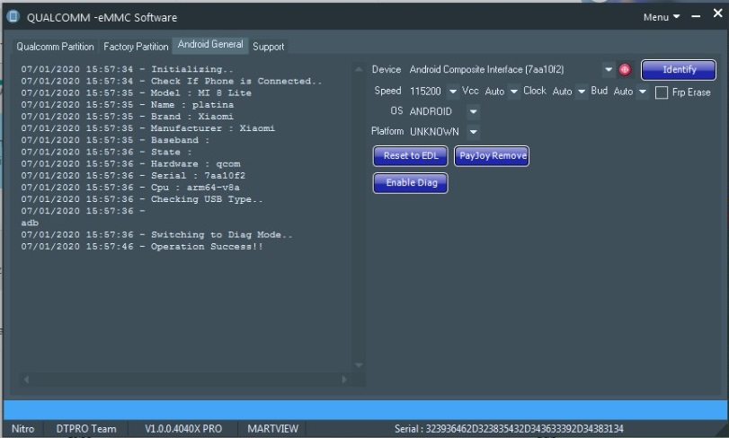Click the 'Operation Success!!' log line
The width and height of the screenshot is (729, 438).
click(142, 247)
